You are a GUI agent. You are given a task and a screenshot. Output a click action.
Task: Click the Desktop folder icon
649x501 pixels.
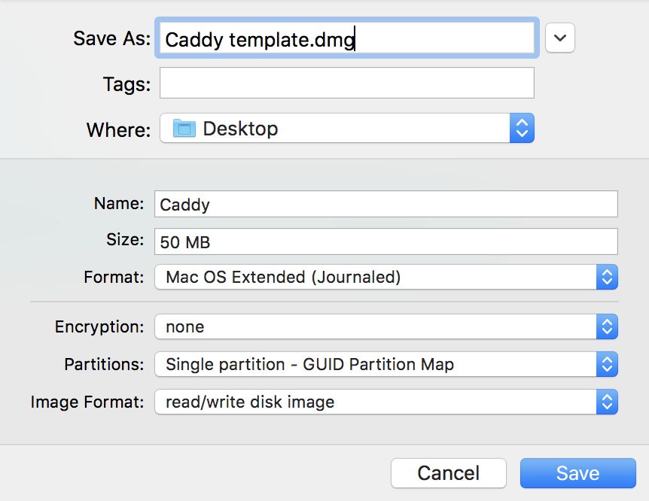point(184,129)
